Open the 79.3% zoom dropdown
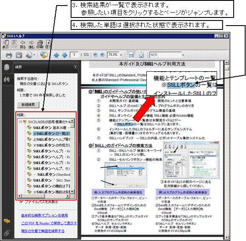This screenshot has width=246, height=241. [x=121, y=55]
